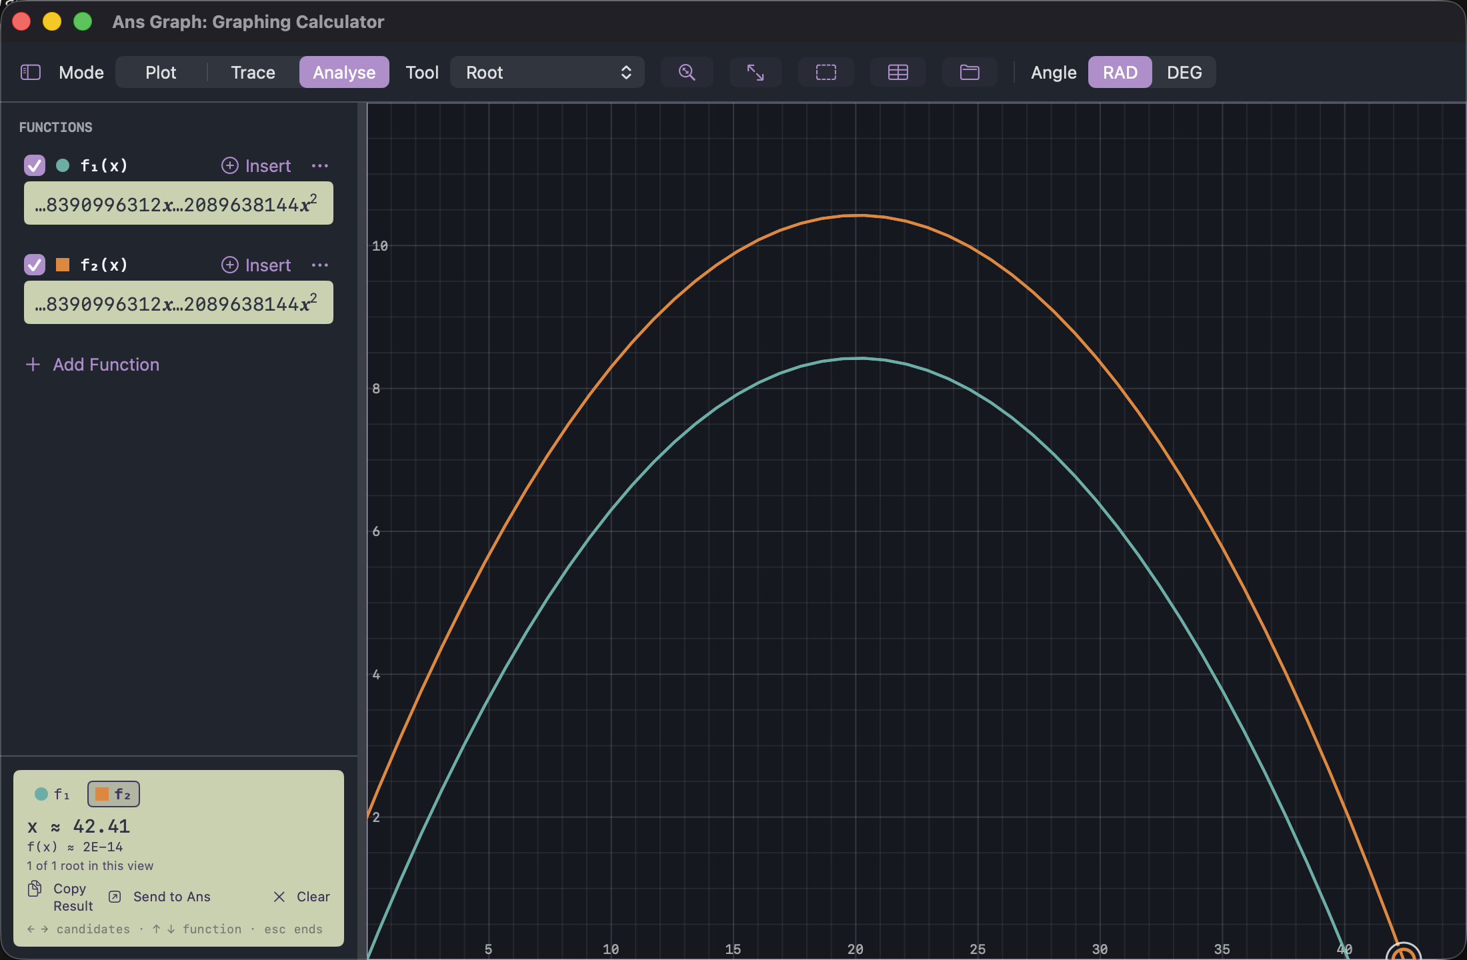Switch angle unit to DEG

click(x=1184, y=72)
